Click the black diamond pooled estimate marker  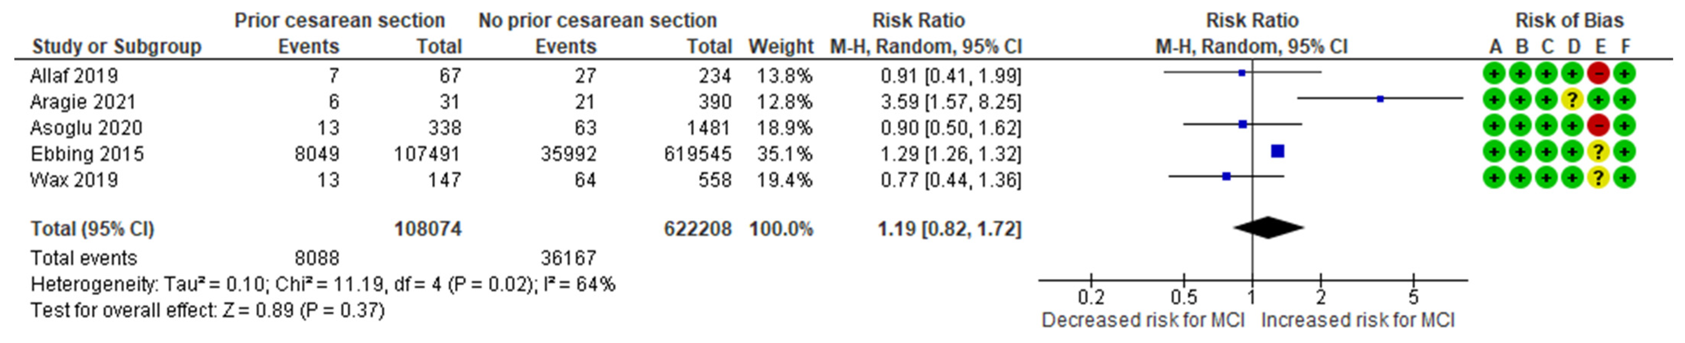[1269, 227]
